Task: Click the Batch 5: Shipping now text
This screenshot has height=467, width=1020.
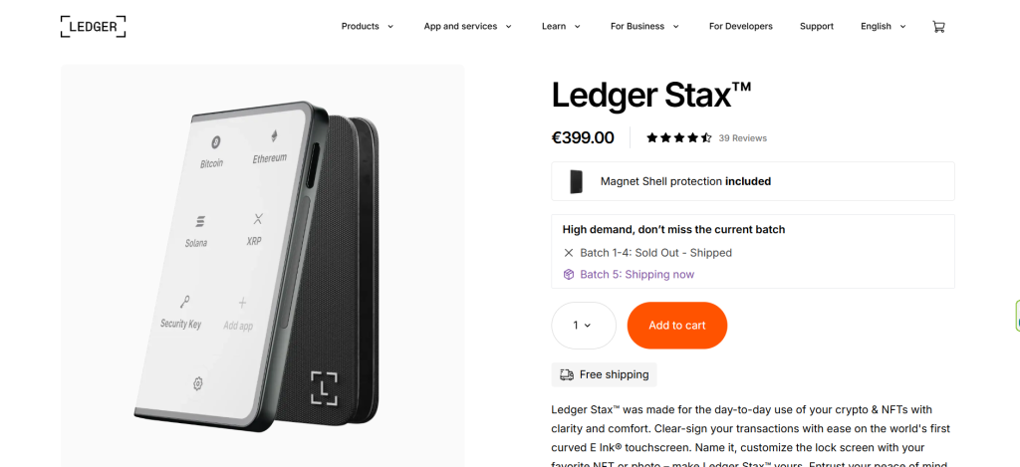Action: click(637, 275)
